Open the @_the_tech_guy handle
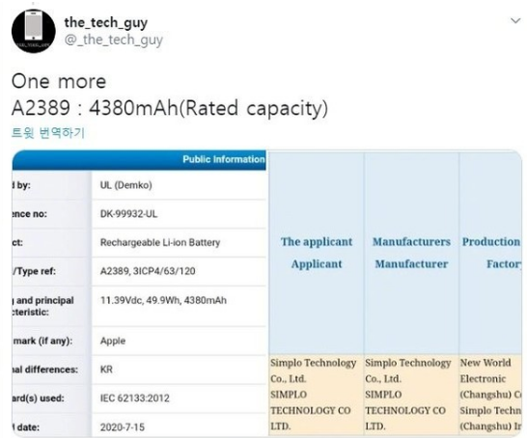527x438 pixels. [114, 40]
